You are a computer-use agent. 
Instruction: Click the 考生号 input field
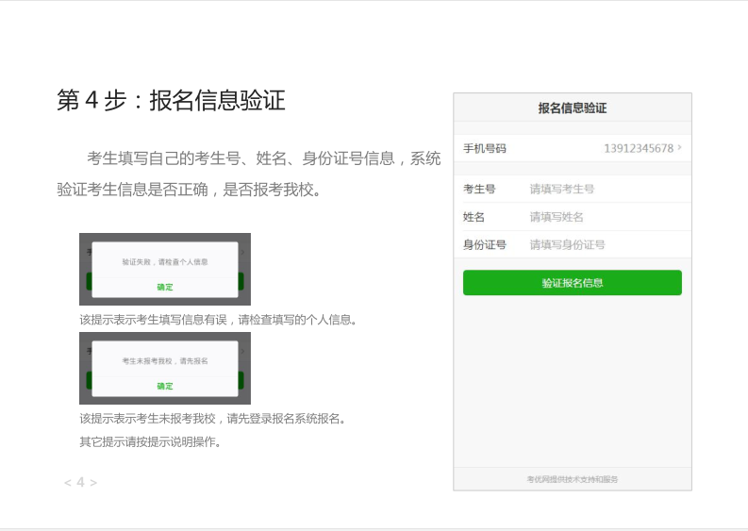click(x=604, y=189)
